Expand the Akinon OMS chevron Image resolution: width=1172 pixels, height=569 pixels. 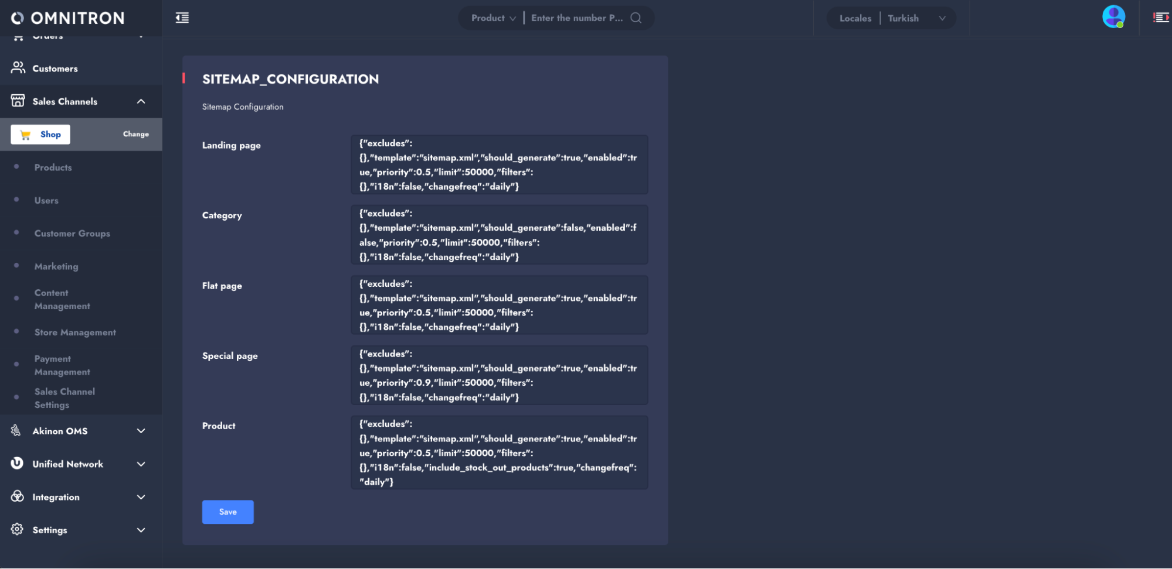pos(141,431)
